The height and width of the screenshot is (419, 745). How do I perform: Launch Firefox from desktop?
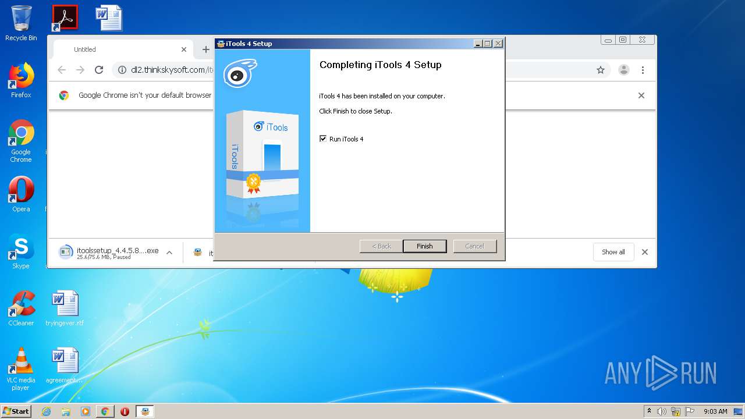click(21, 80)
